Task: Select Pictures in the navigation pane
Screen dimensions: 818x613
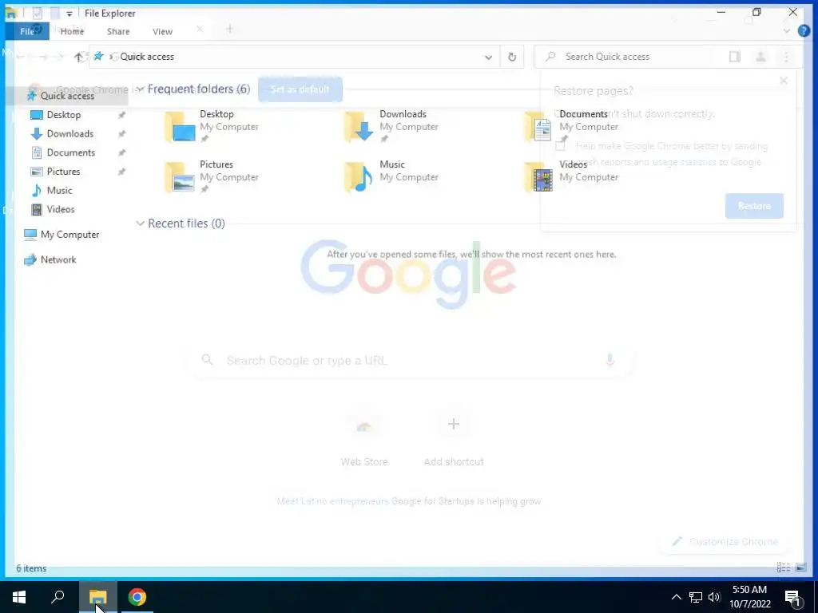Action: tap(63, 171)
